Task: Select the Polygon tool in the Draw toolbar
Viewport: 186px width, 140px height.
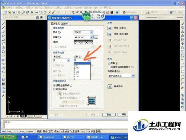Action: click(3, 36)
